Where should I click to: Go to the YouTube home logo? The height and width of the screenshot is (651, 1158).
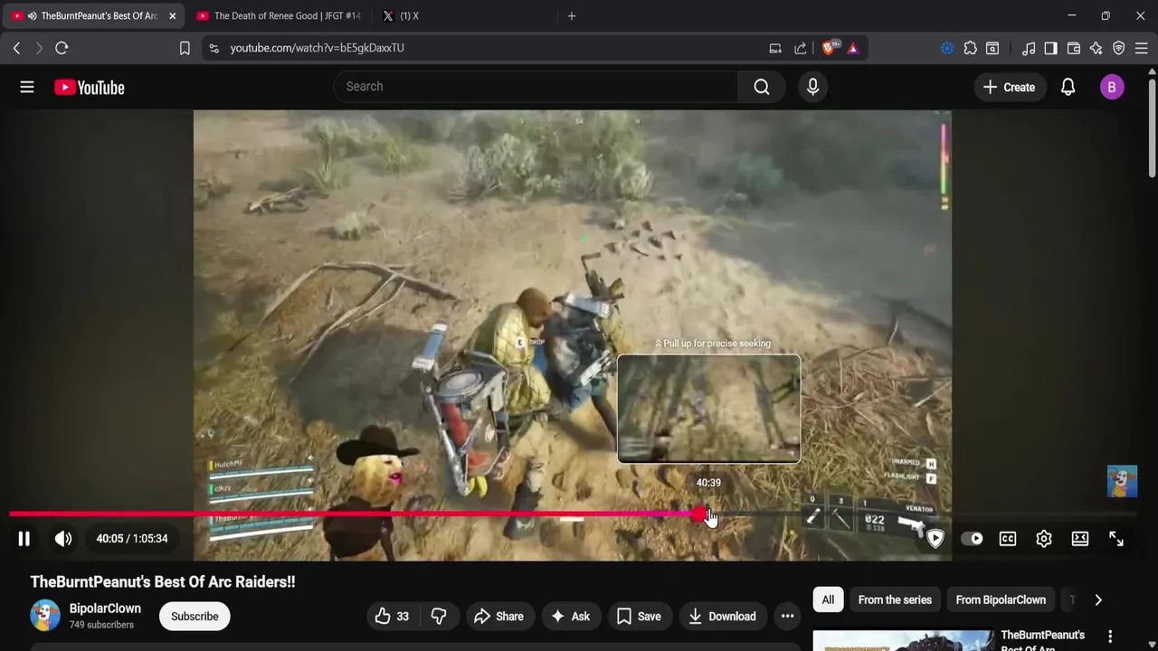[x=89, y=88]
